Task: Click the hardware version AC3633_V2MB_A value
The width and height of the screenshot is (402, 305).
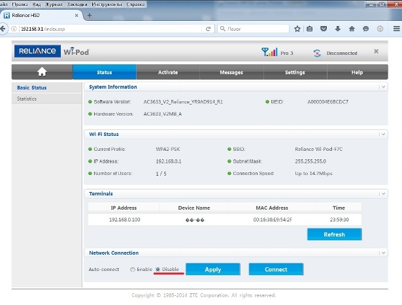Action: [x=163, y=114]
